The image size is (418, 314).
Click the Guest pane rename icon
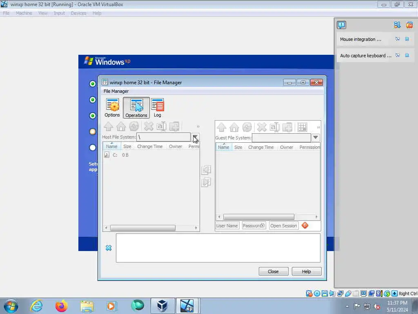tap(275, 128)
